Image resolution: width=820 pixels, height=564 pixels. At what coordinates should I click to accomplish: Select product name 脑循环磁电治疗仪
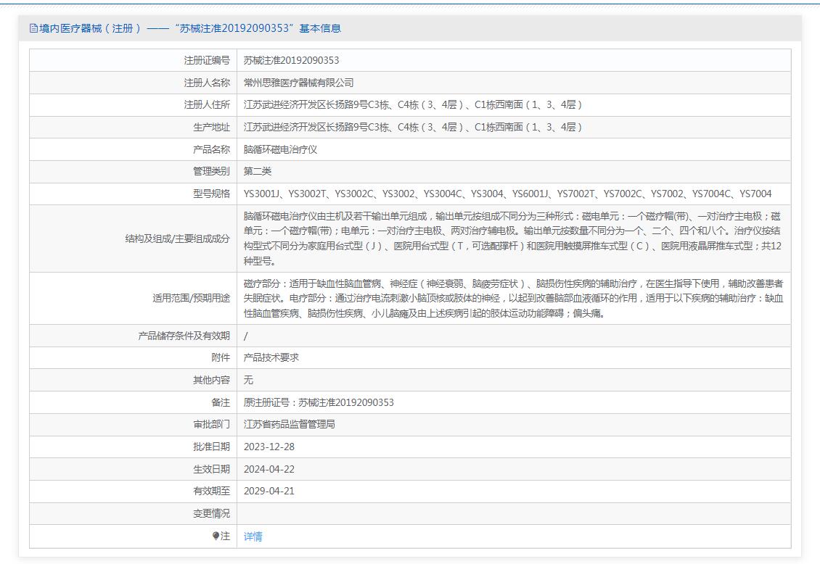click(280, 149)
